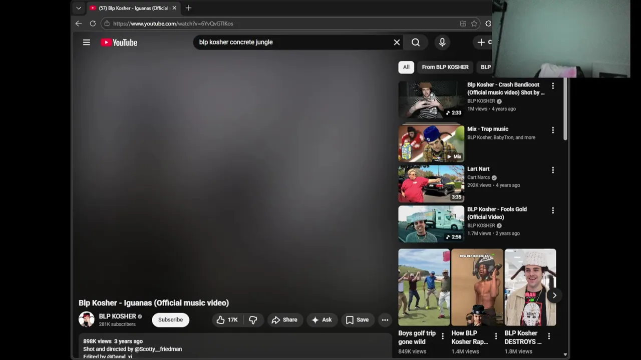Show next Shorts with right arrow
The width and height of the screenshot is (641, 360).
click(554, 295)
